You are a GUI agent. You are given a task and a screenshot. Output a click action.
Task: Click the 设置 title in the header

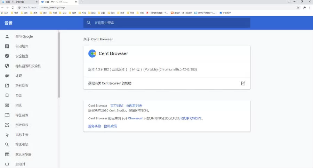pyautogui.click(x=9, y=23)
